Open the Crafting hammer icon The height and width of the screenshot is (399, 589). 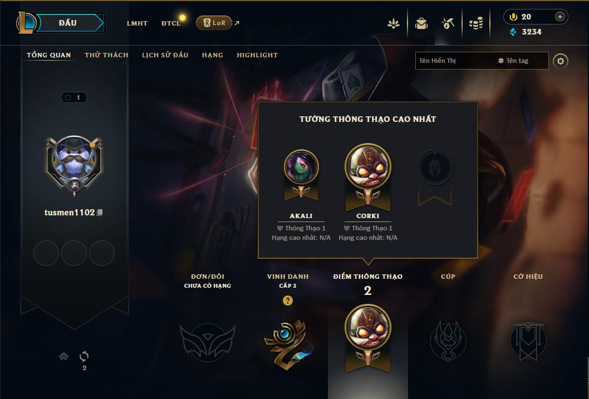[448, 23]
